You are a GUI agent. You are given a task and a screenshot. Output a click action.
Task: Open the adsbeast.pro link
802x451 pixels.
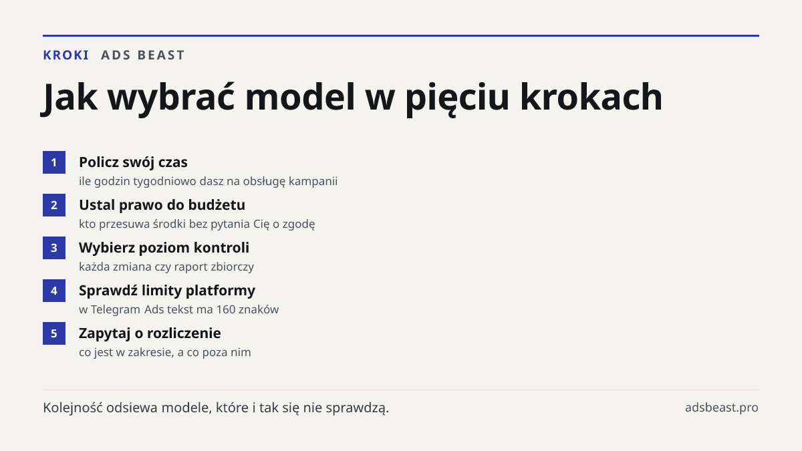(x=722, y=408)
